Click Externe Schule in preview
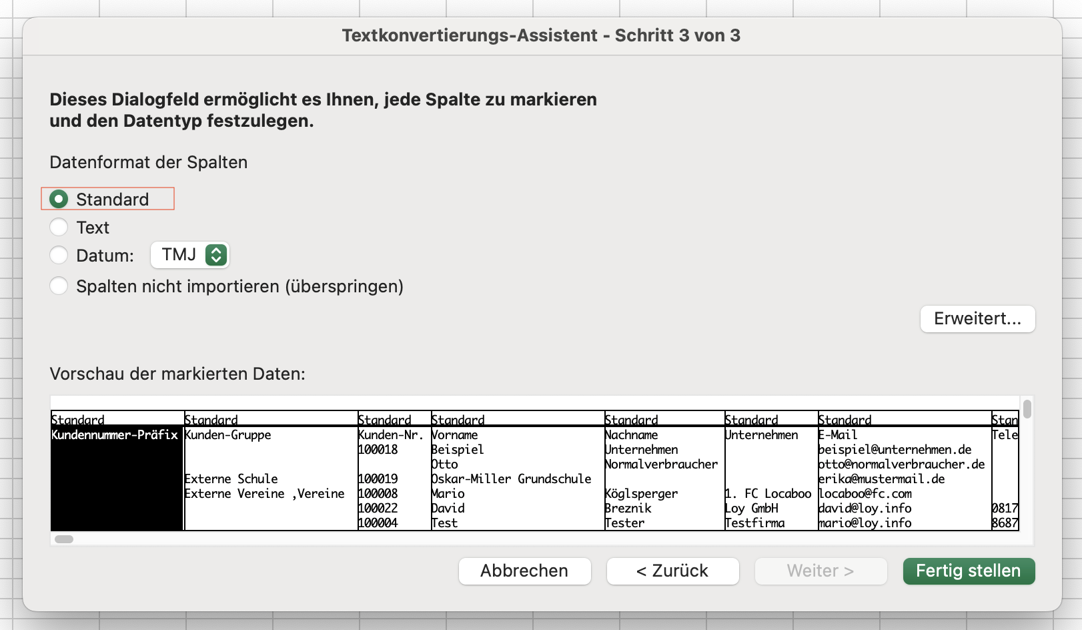Image resolution: width=1082 pixels, height=630 pixels. pos(231,479)
